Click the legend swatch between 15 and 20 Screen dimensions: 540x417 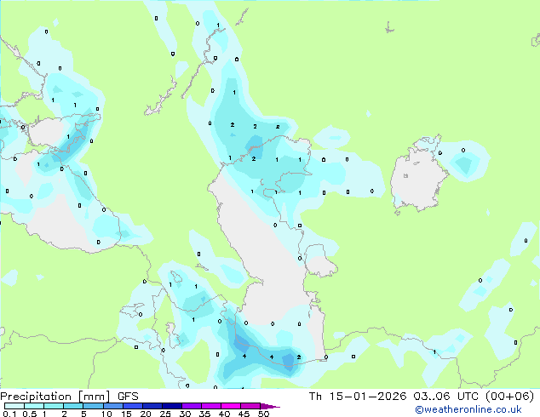(133, 406)
